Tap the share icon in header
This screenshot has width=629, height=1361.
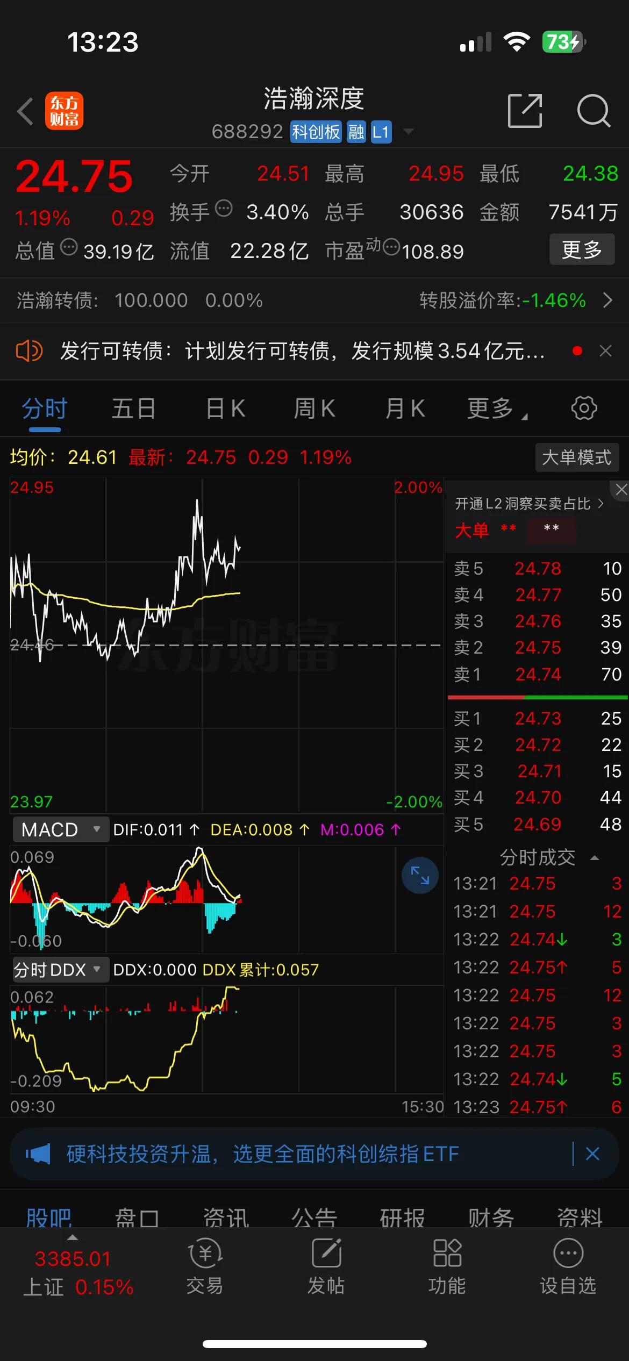[525, 111]
